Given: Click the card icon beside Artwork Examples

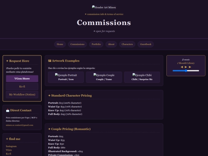Looking at the screenshot, I should 50,61.
